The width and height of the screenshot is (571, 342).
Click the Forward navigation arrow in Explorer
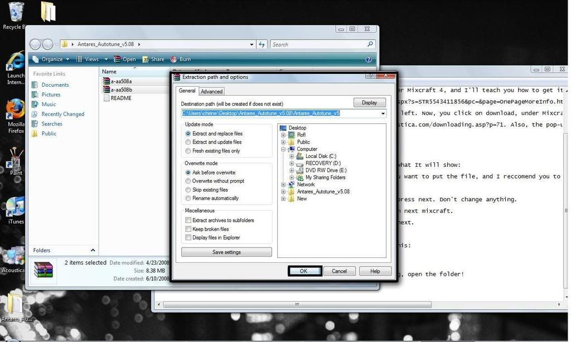(x=48, y=44)
